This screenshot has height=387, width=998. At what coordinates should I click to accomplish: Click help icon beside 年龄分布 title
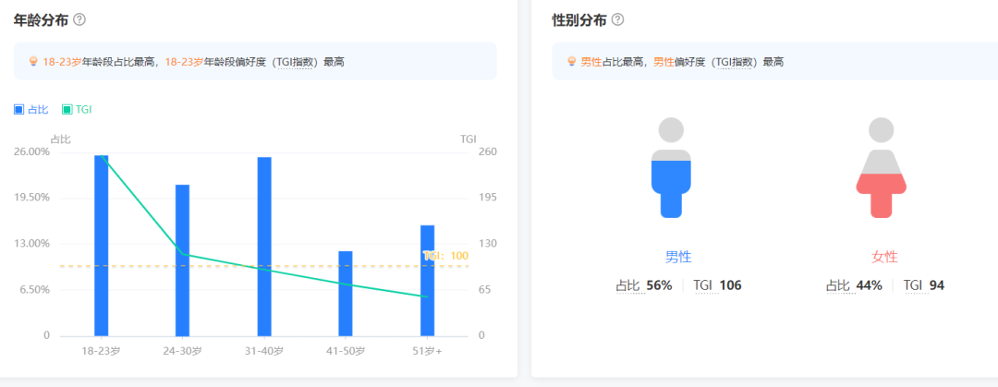point(79,19)
